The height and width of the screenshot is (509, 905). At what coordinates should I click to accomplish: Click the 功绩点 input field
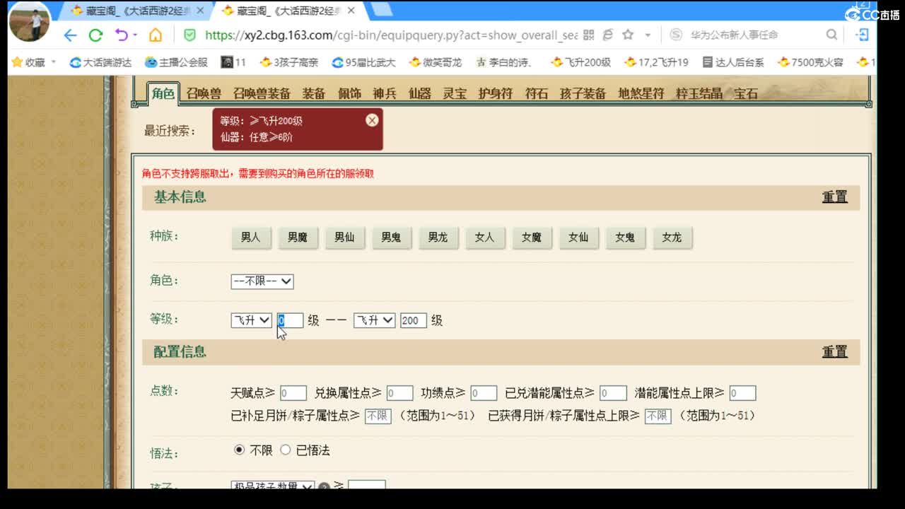[x=484, y=393]
